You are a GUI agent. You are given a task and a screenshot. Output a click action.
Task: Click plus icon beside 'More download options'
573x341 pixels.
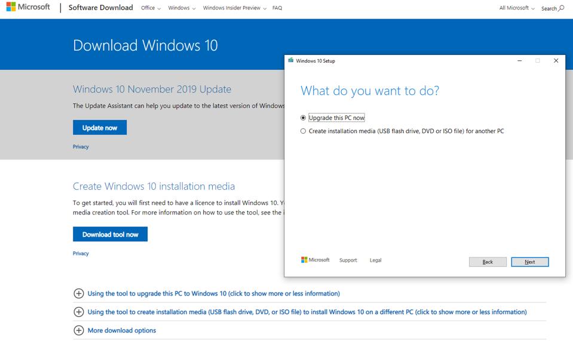(78, 330)
